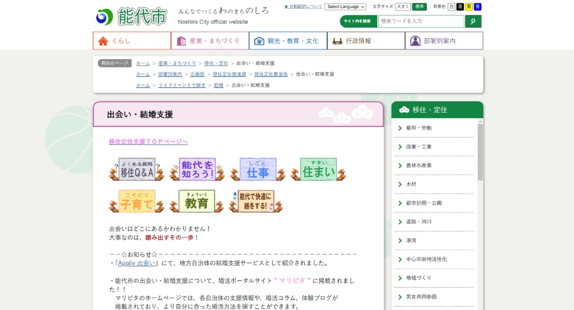Click the 自動翻訳について link
The height and width of the screenshot is (310, 574).
[x=304, y=6]
